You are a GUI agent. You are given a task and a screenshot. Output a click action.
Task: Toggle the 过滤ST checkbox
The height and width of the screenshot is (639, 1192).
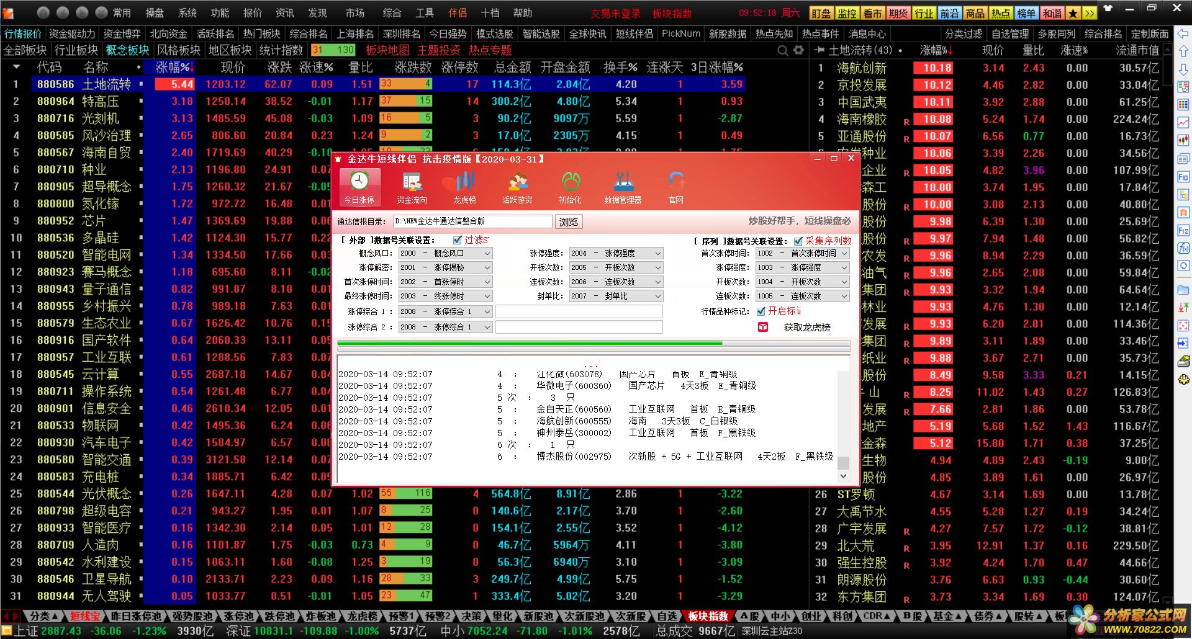(x=458, y=240)
